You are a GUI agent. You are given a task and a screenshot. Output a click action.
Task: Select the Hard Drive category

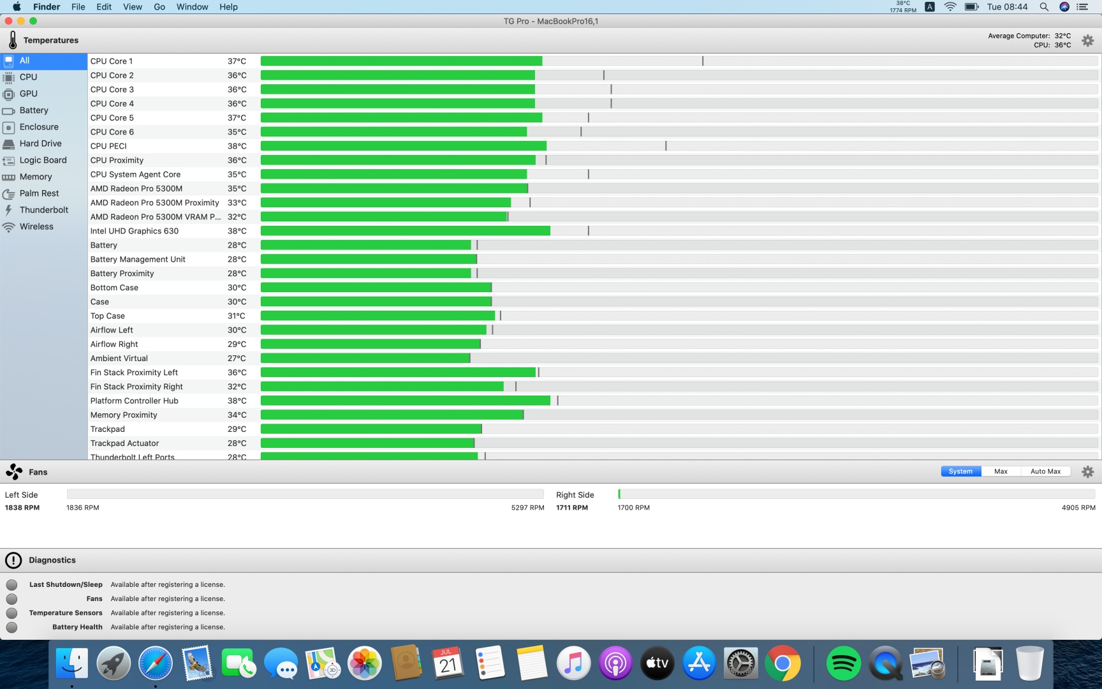coord(40,144)
